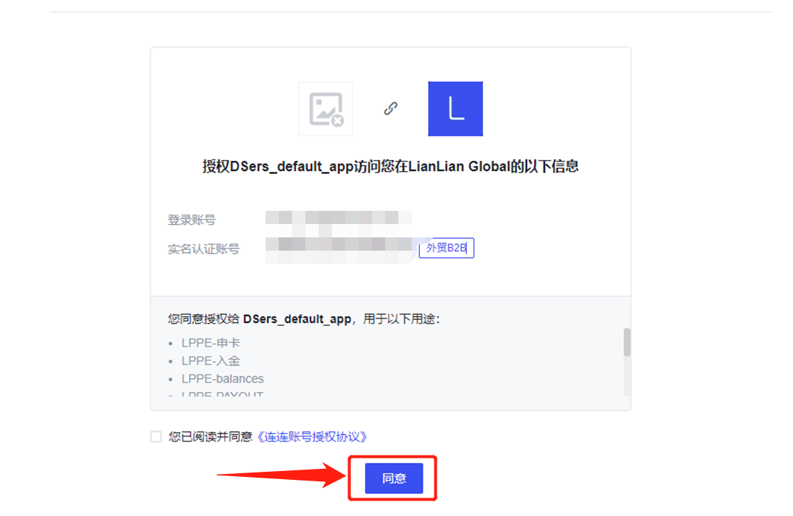Image resolution: width=793 pixels, height=516 pixels.
Task: Open the 连连账号授权协议 link
Action: pyautogui.click(x=313, y=436)
